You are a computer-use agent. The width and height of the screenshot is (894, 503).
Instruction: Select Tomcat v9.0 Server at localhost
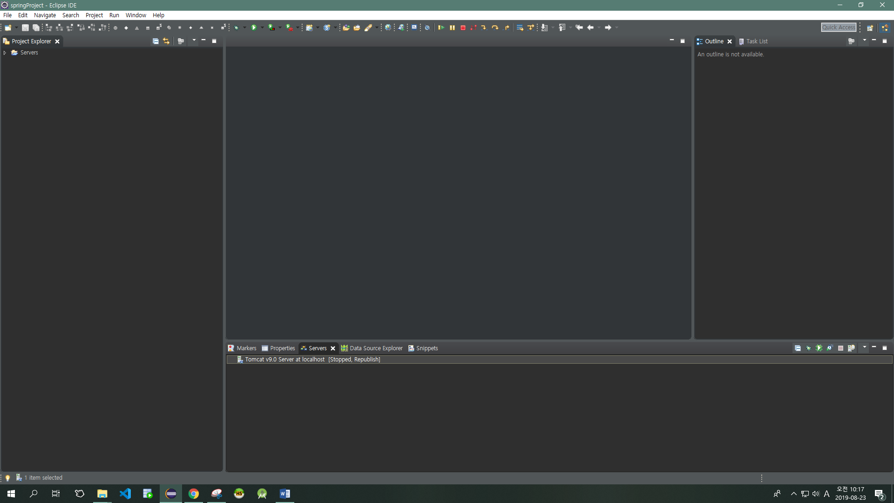coord(284,359)
